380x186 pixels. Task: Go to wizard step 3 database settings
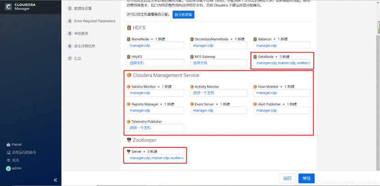pos(80,9)
